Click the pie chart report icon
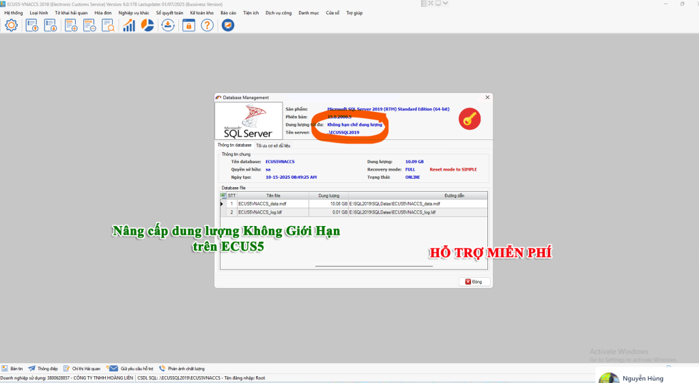The height and width of the screenshot is (383, 699). [x=147, y=25]
